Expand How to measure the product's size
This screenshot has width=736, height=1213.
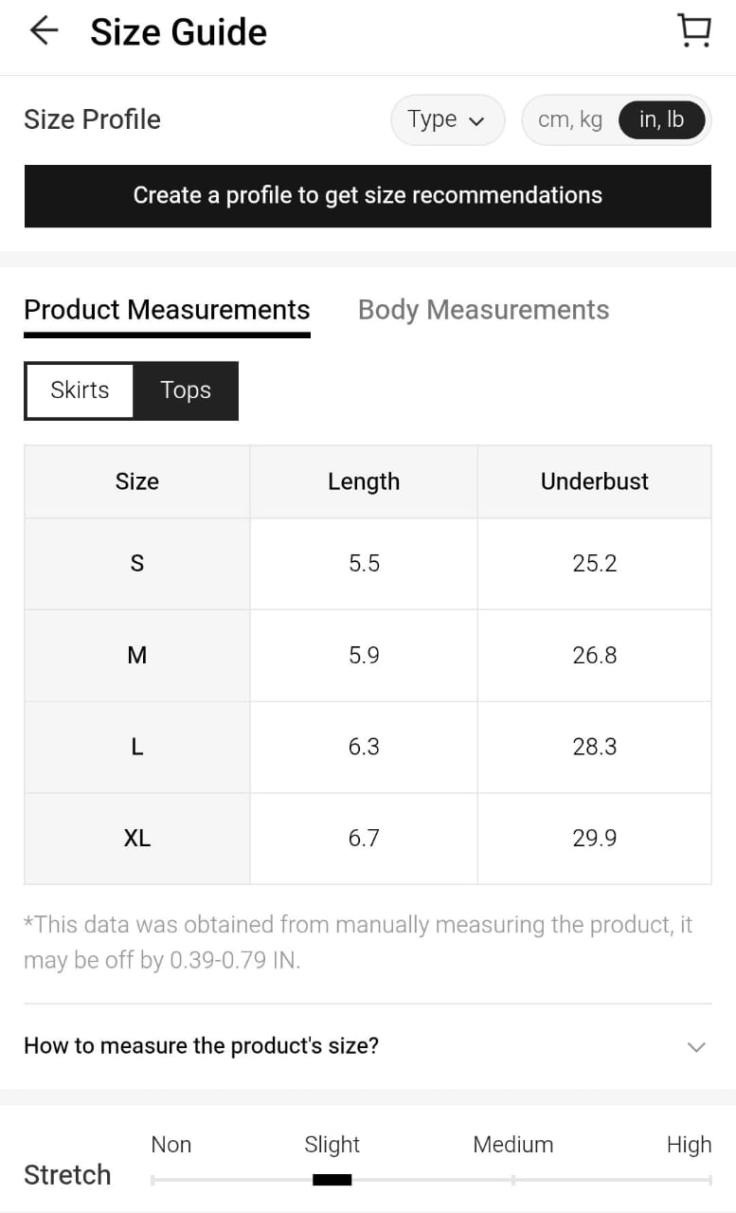[201, 1046]
